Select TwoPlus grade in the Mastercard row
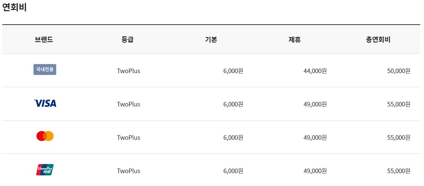The width and height of the screenshot is (424, 186). [128, 138]
